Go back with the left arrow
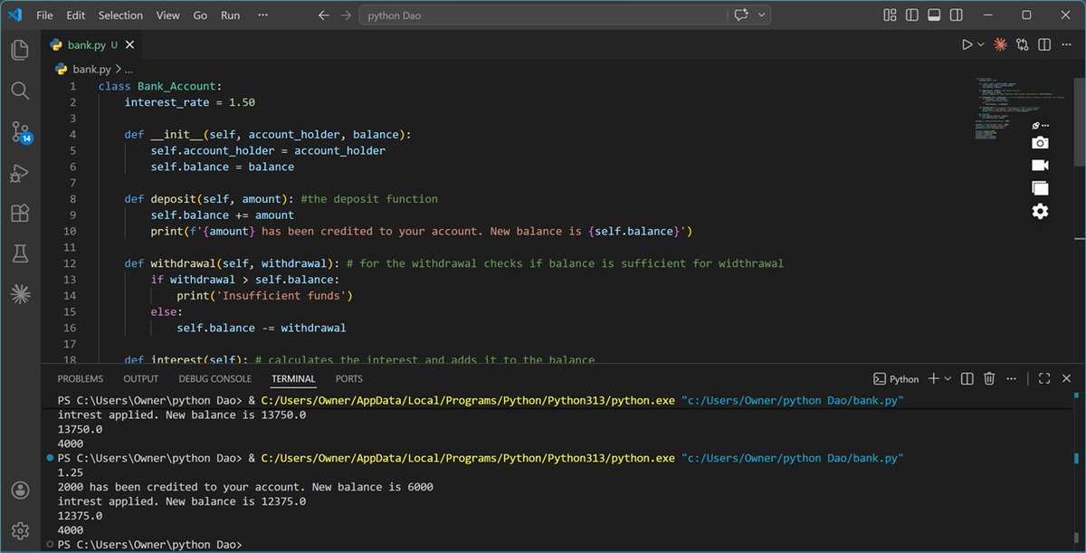This screenshot has width=1086, height=553. coord(324,15)
